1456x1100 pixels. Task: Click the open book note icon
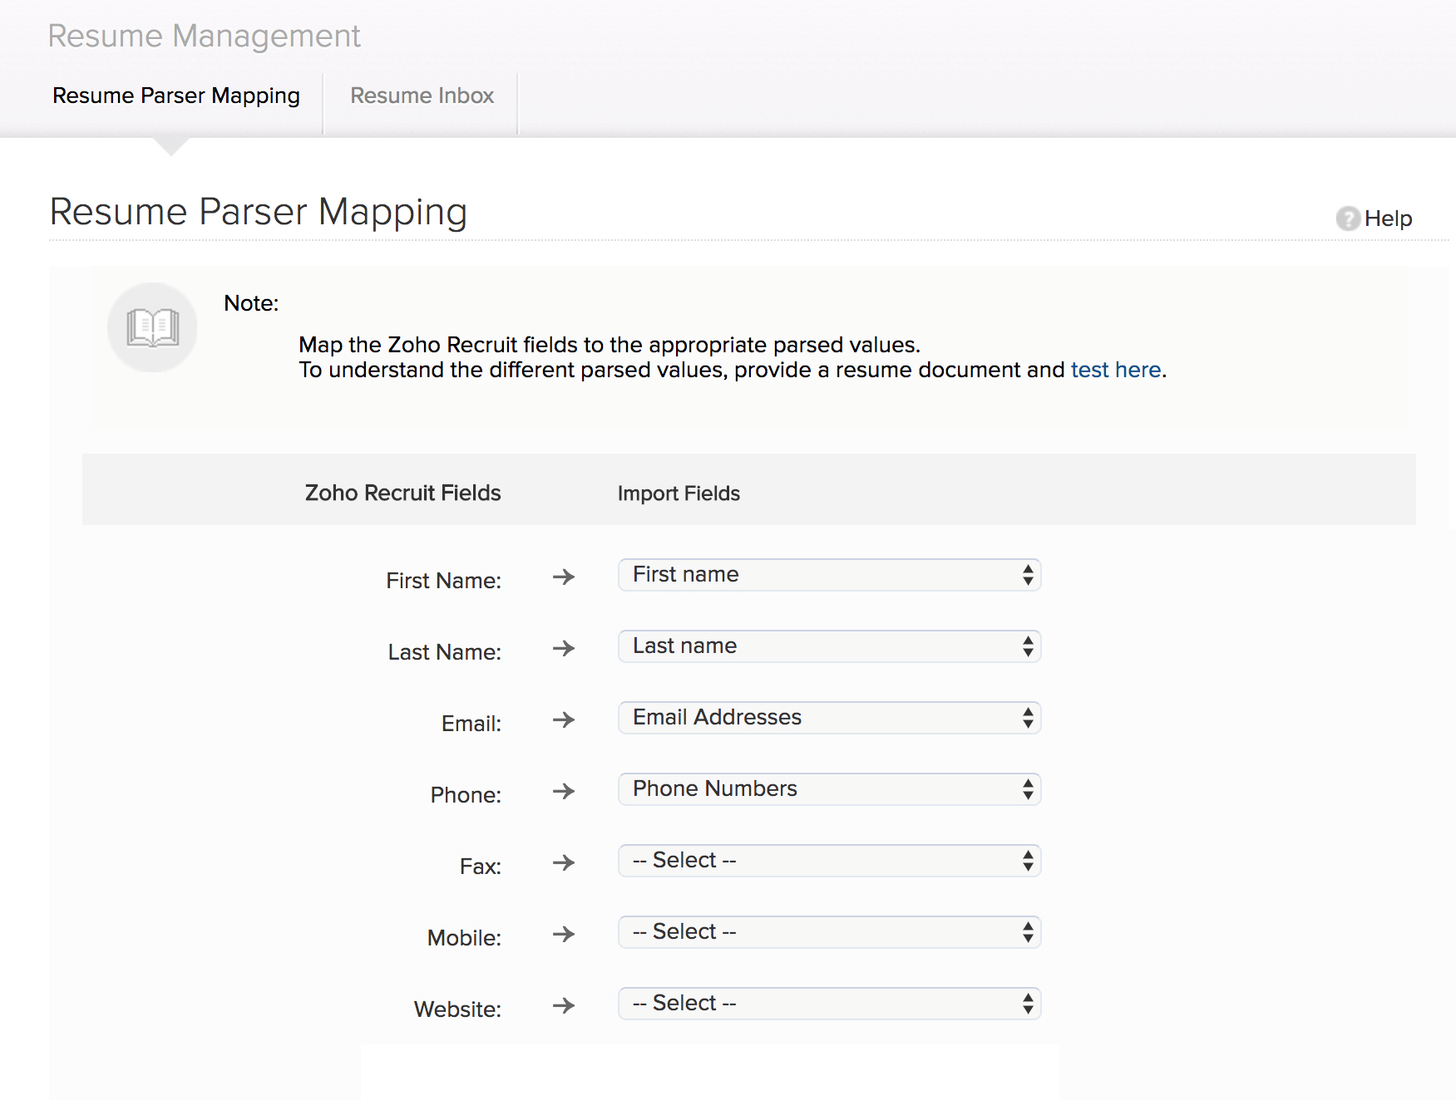[x=152, y=327]
